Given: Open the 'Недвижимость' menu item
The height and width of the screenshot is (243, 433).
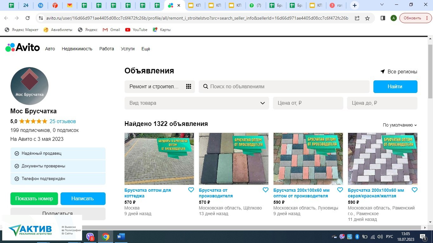Looking at the screenshot, I should pos(77,49).
